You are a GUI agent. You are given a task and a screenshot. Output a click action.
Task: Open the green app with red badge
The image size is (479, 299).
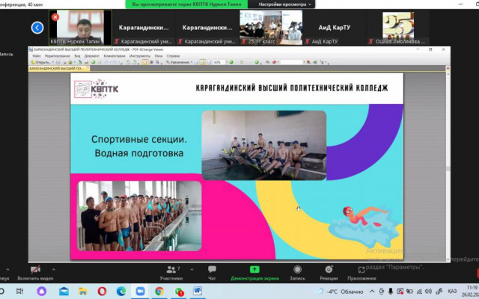point(179,292)
